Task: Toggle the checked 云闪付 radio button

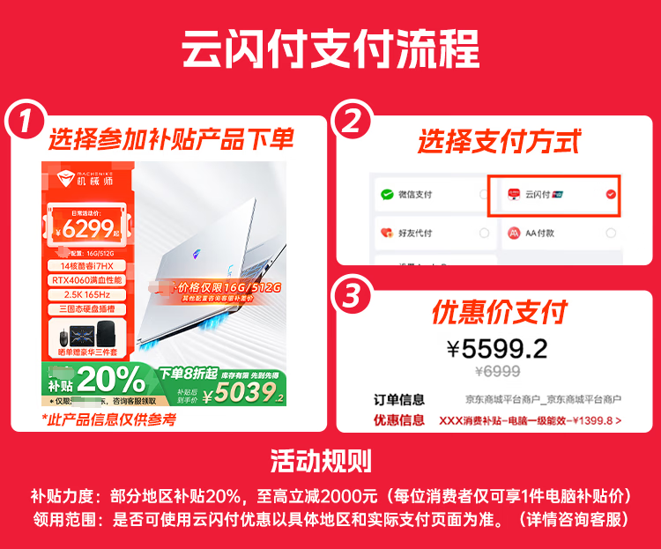Action: point(611,194)
